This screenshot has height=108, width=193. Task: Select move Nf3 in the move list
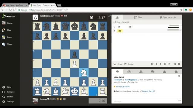[119, 31]
